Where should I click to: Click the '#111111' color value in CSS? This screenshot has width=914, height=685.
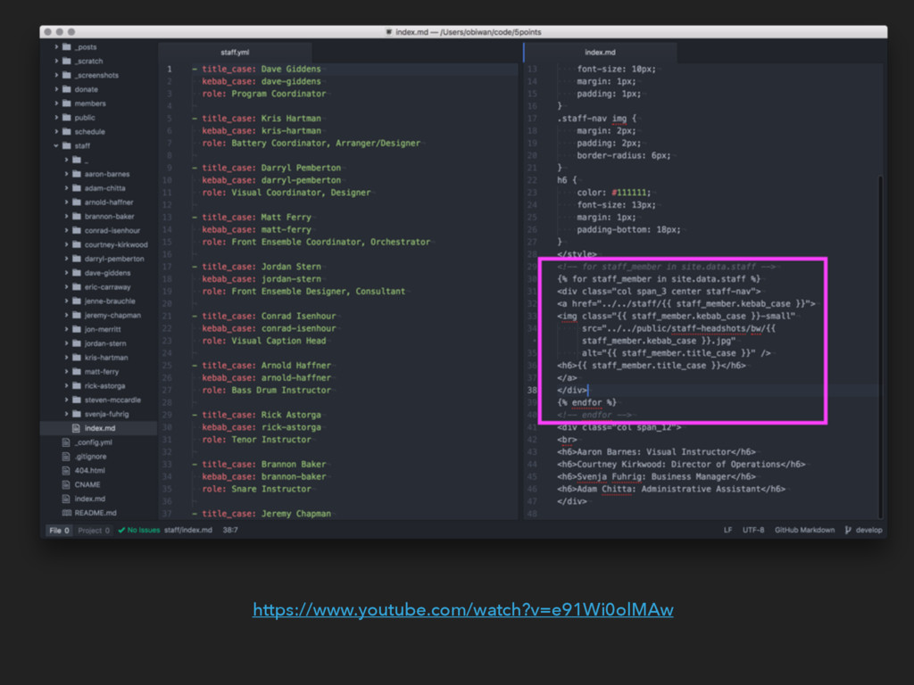[630, 193]
